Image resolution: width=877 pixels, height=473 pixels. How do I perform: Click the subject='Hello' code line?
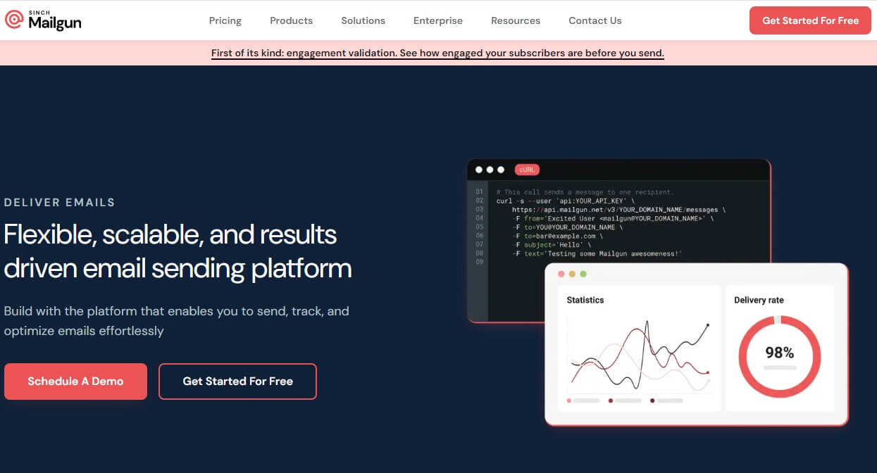[x=552, y=244]
